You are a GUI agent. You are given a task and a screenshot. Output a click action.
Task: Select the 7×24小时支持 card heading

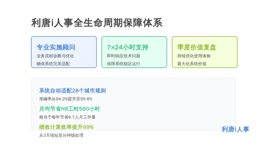click(x=128, y=47)
